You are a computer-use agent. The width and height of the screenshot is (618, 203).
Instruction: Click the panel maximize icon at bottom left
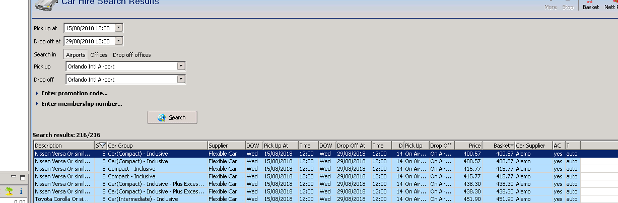click(x=22, y=178)
